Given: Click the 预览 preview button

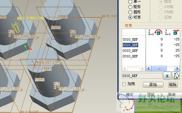Looking at the screenshot, I should point(151,95).
